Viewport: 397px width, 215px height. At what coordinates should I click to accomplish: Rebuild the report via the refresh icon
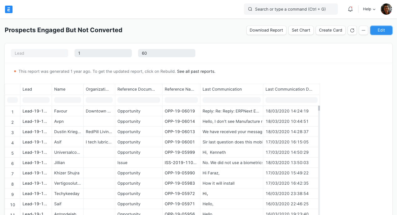[x=352, y=30]
